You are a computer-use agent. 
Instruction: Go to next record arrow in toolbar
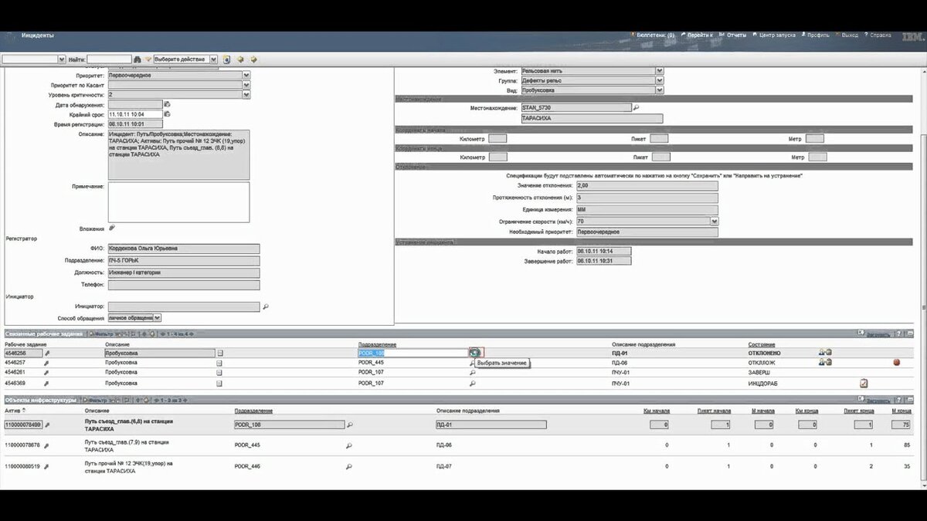[x=253, y=59]
